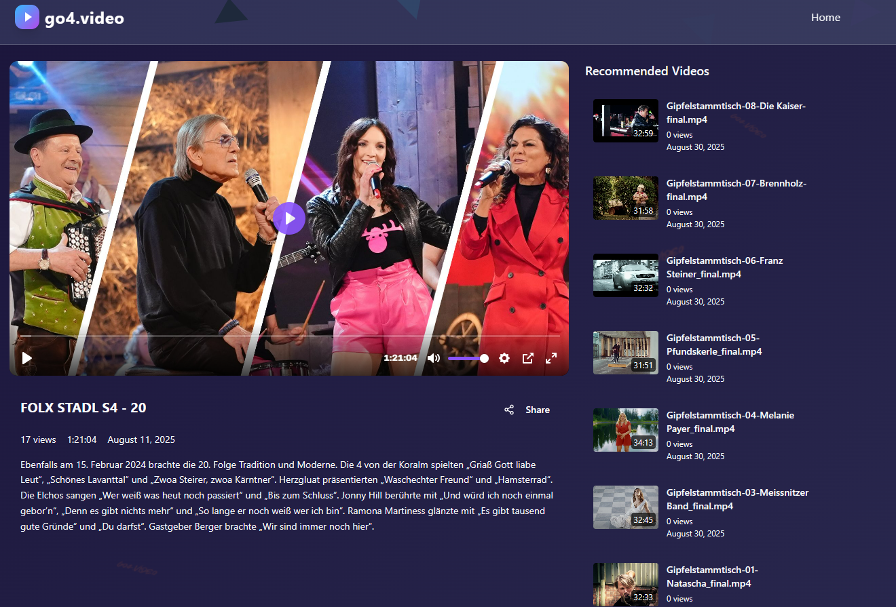The height and width of the screenshot is (607, 896).
Task: Open the video settings gear
Action: [504, 358]
